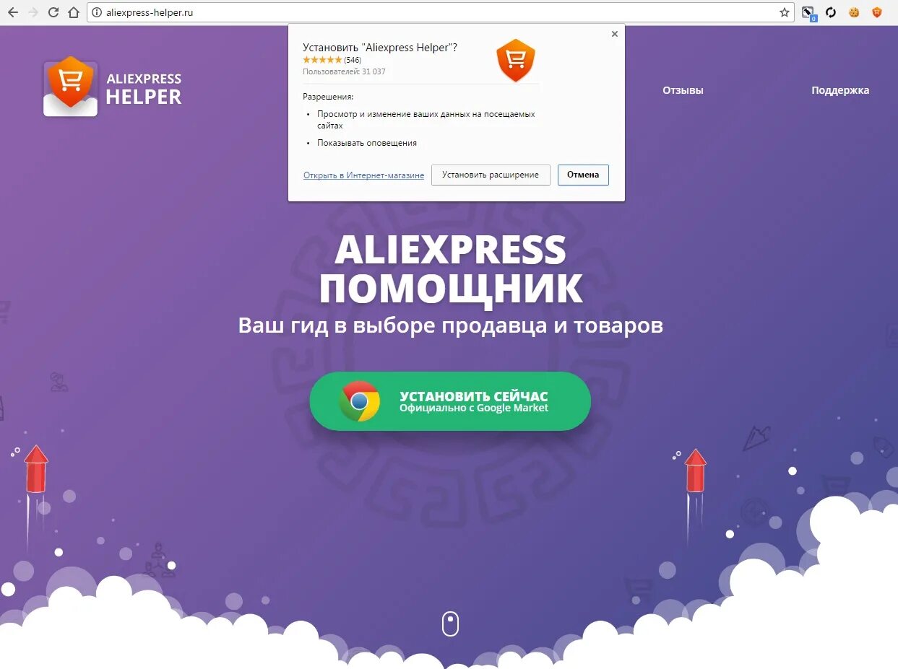The width and height of the screenshot is (898, 669).
Task: Open the browser home page icon
Action: [73, 12]
